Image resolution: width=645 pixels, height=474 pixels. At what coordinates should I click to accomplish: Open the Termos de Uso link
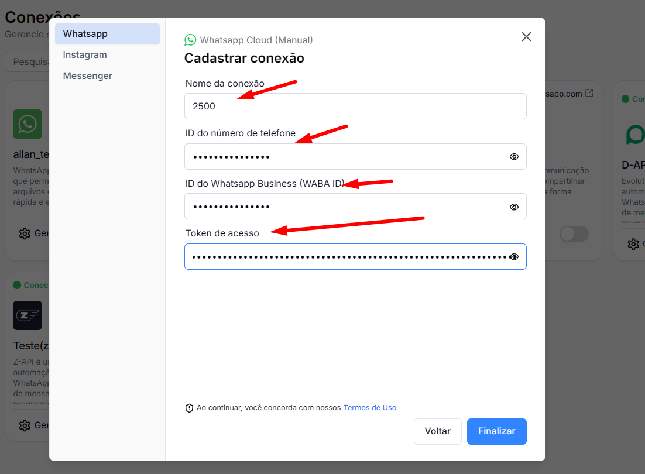coord(370,407)
